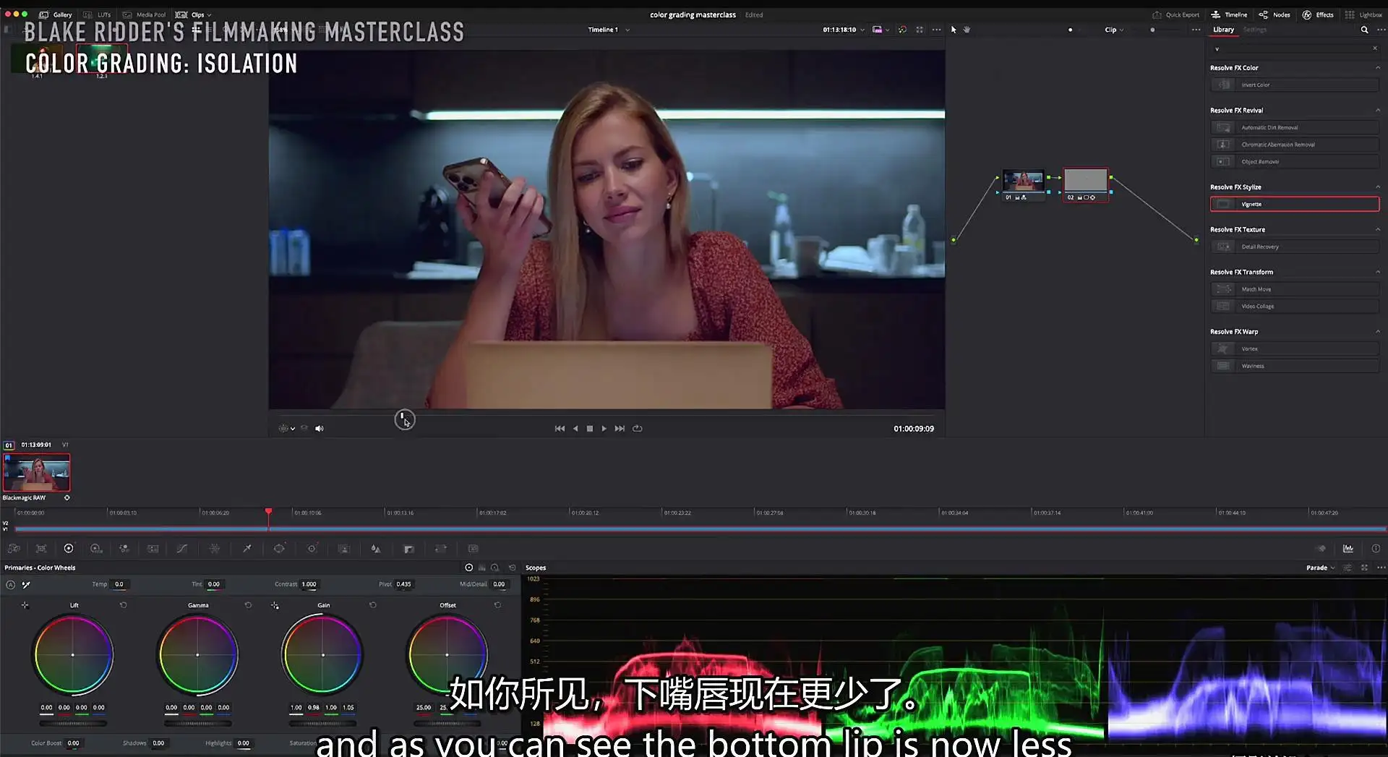Select the Blackmagic RAW clip thumbnail
Viewport: 1388px width, 757px height.
click(36, 473)
